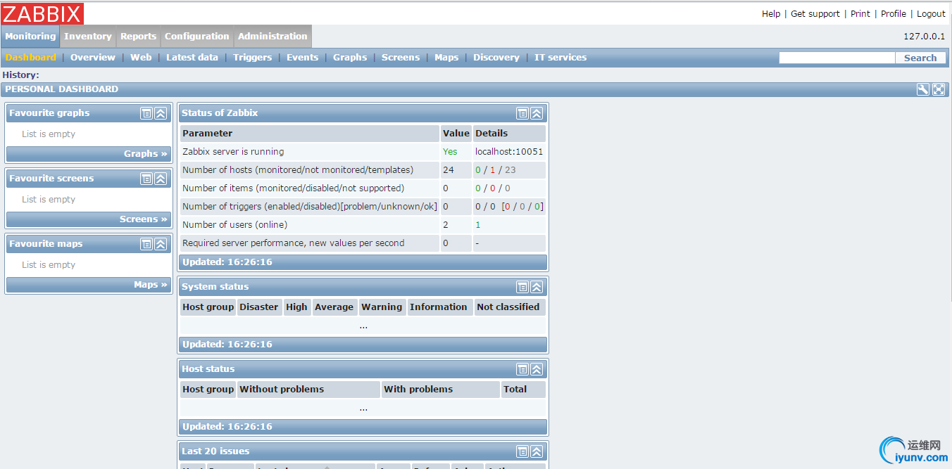Open the Dashboard submenu item

[30, 58]
